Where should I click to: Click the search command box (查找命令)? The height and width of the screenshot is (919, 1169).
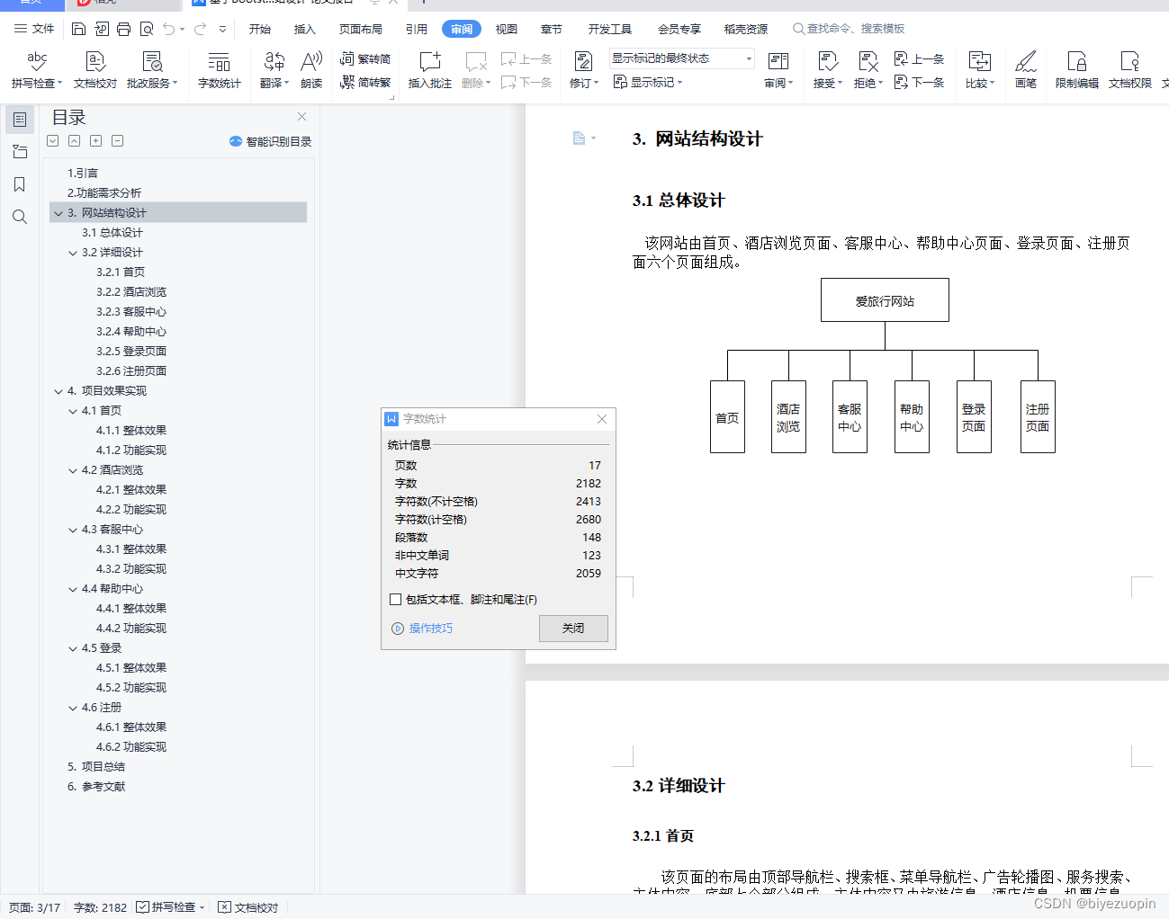click(849, 29)
